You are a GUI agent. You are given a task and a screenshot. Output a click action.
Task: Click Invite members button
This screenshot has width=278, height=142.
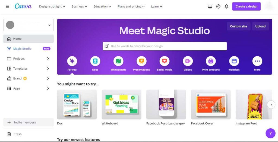29,122
